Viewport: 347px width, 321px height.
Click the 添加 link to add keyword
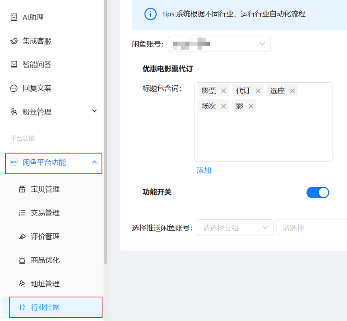pos(204,171)
